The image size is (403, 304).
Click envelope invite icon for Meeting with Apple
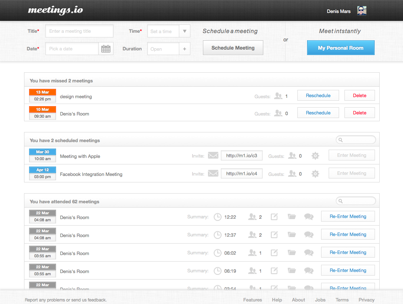click(213, 155)
